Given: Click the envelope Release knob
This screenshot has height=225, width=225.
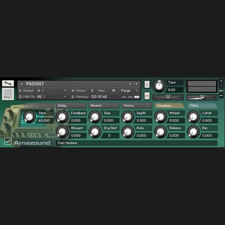Looking at the screenshot, I should pyautogui.click(x=161, y=132).
